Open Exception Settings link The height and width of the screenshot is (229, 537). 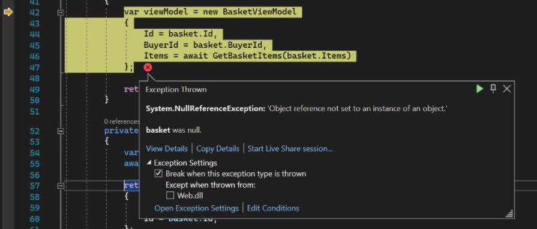click(x=196, y=208)
